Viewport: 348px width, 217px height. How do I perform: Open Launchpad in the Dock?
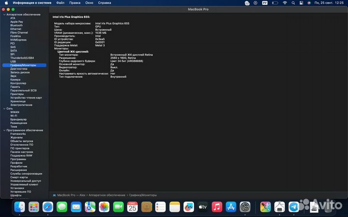pos(34,207)
